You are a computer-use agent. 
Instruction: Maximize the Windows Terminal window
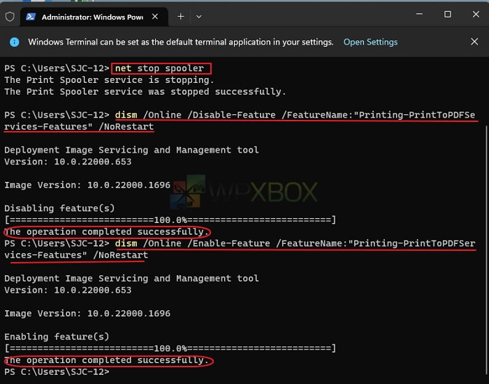(448, 15)
